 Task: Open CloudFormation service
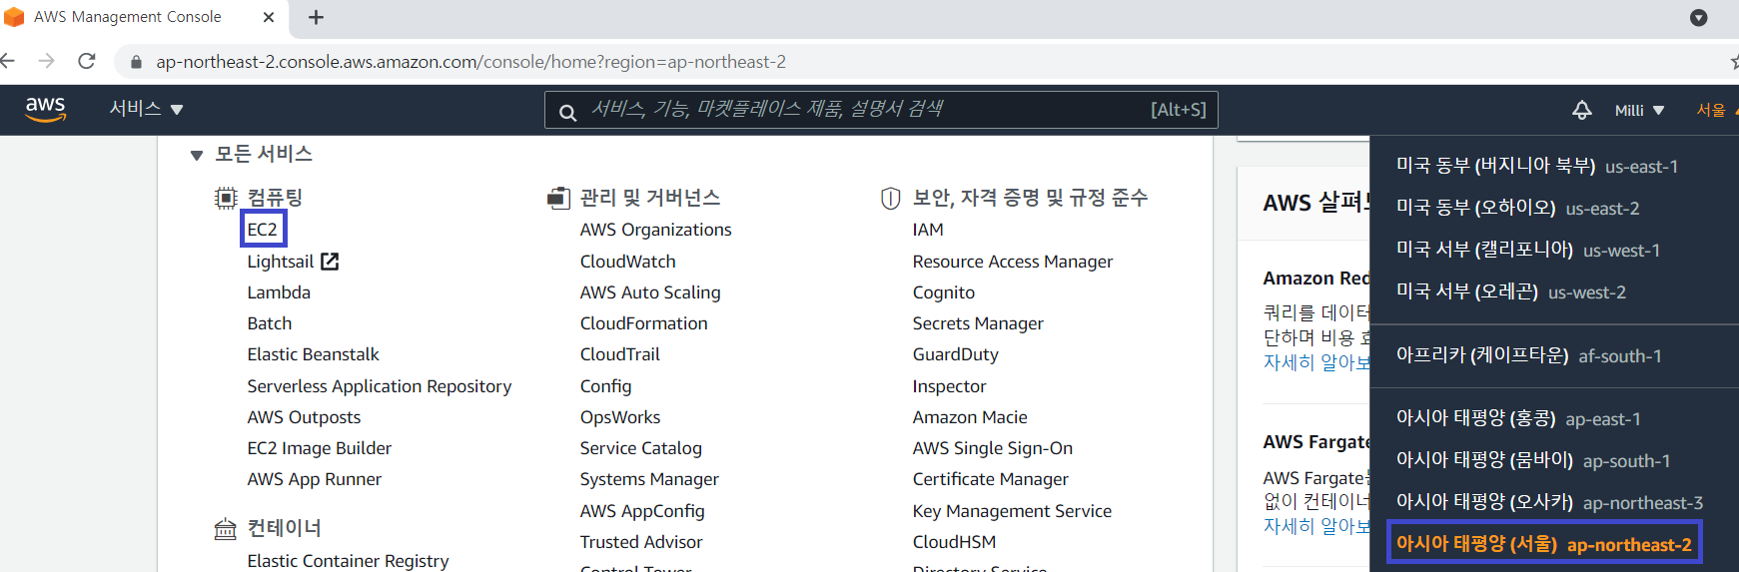pyautogui.click(x=644, y=323)
